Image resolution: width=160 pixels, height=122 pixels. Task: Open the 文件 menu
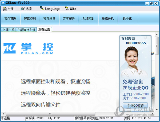coord(8,9)
